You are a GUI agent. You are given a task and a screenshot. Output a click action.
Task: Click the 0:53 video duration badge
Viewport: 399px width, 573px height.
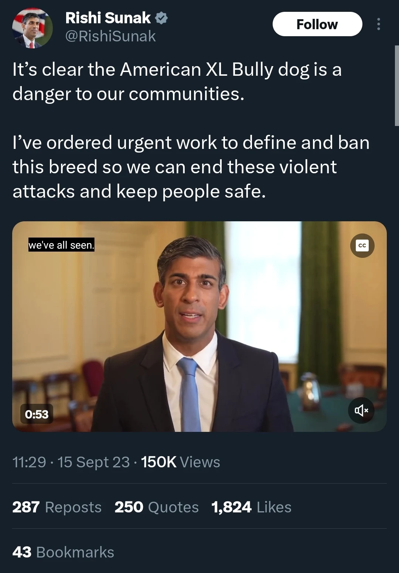click(37, 414)
